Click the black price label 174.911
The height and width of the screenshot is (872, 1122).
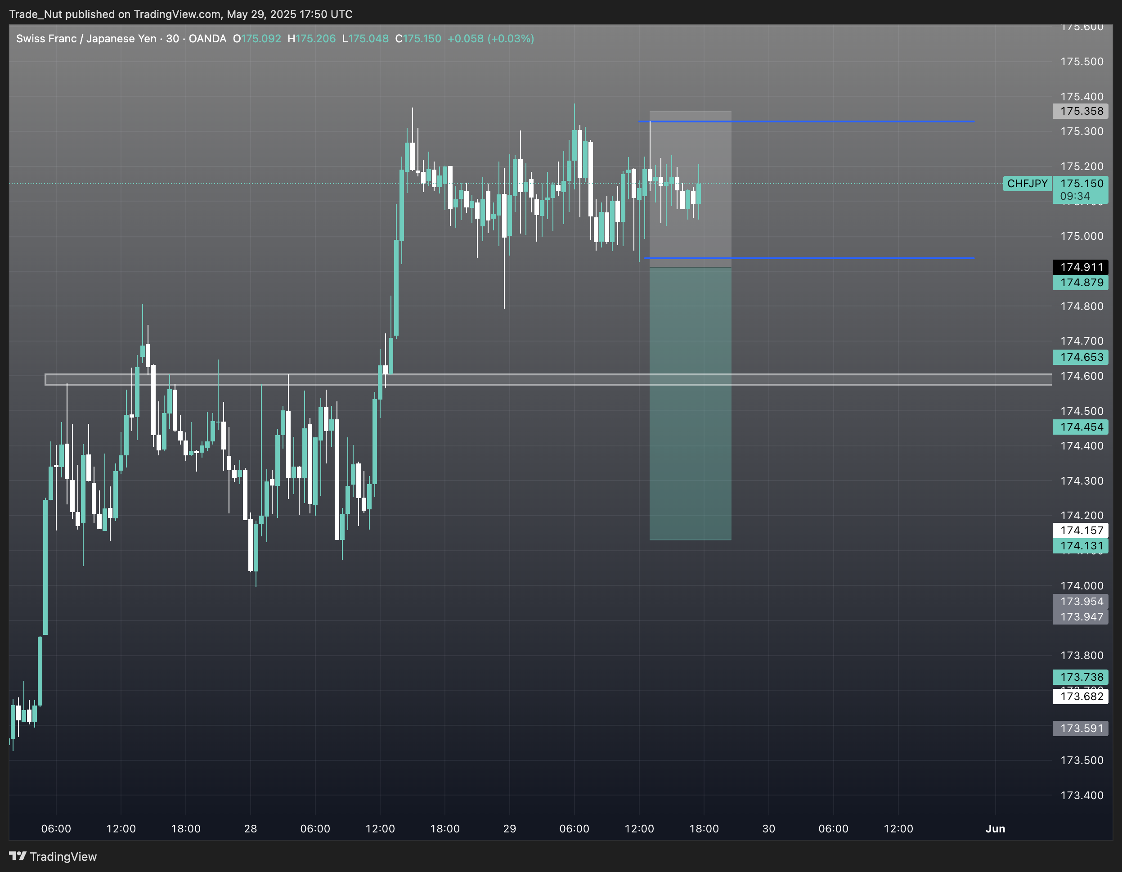point(1081,267)
